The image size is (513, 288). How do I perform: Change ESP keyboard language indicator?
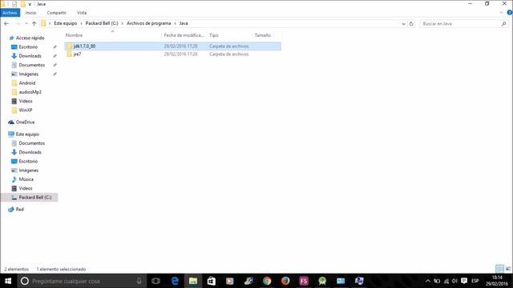475,281
